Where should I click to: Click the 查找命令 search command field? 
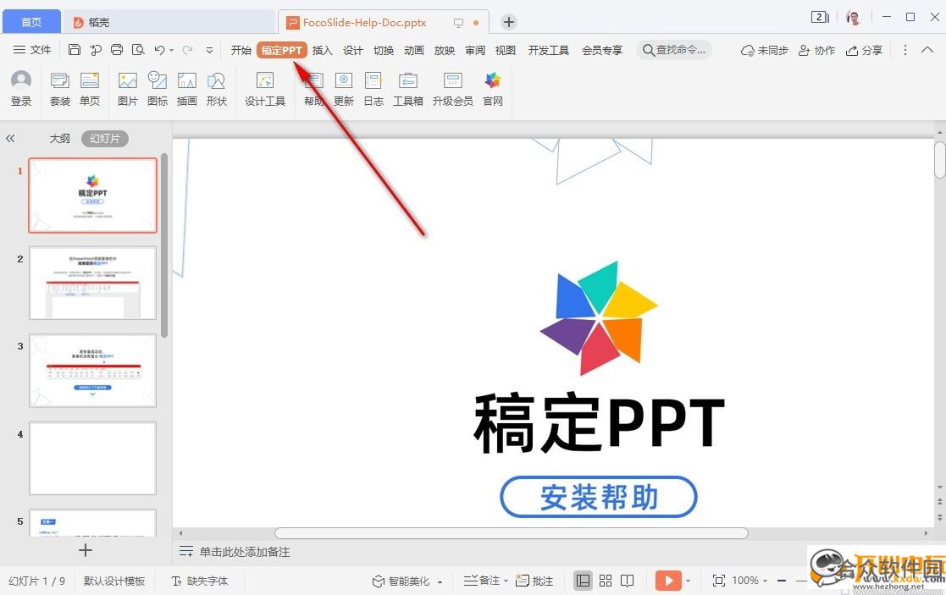click(674, 50)
